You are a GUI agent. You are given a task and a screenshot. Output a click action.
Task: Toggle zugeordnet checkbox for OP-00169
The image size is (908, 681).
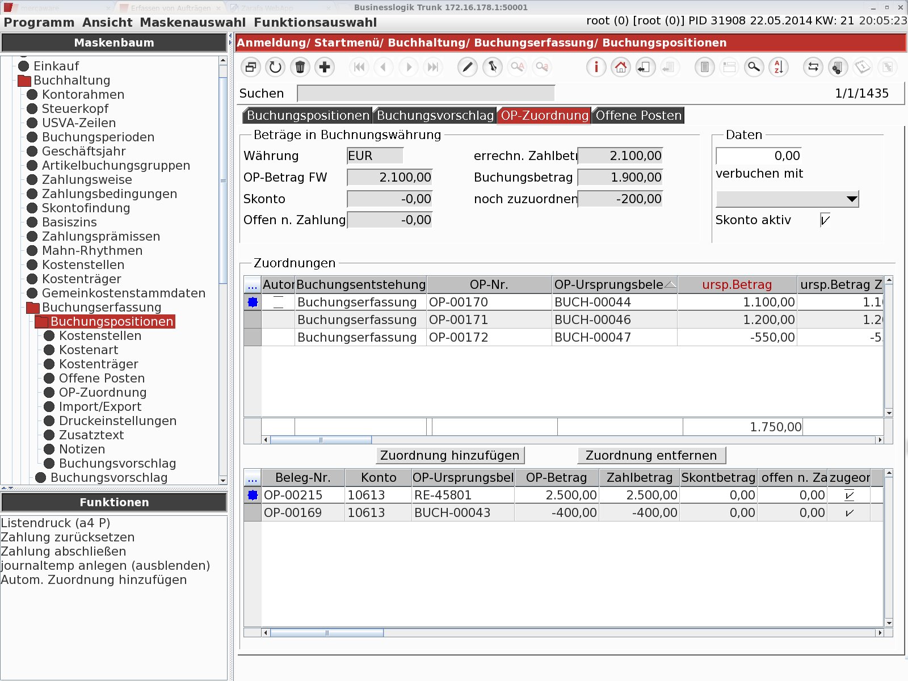[x=849, y=513]
